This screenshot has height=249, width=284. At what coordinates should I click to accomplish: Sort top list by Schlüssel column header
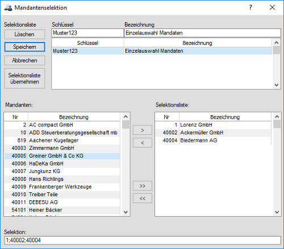[87, 43]
